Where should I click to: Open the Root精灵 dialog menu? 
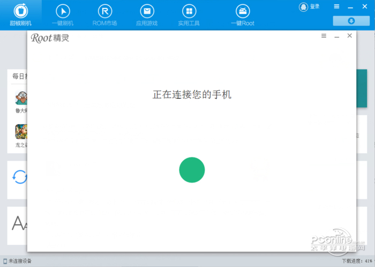click(324, 36)
